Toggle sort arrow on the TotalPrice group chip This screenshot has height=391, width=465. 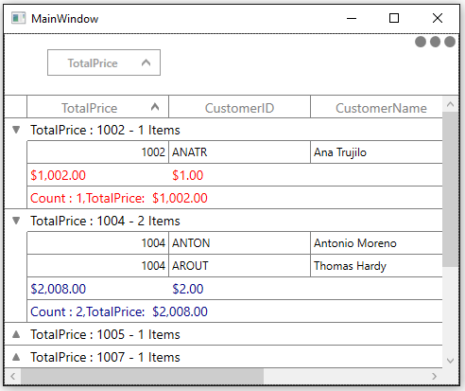coord(146,62)
